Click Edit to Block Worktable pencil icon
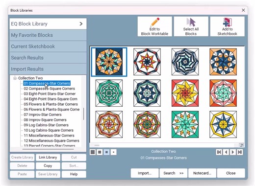 tap(154, 22)
